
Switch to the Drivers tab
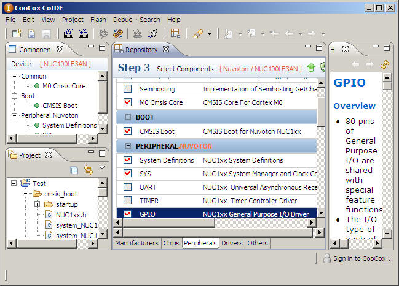click(232, 243)
